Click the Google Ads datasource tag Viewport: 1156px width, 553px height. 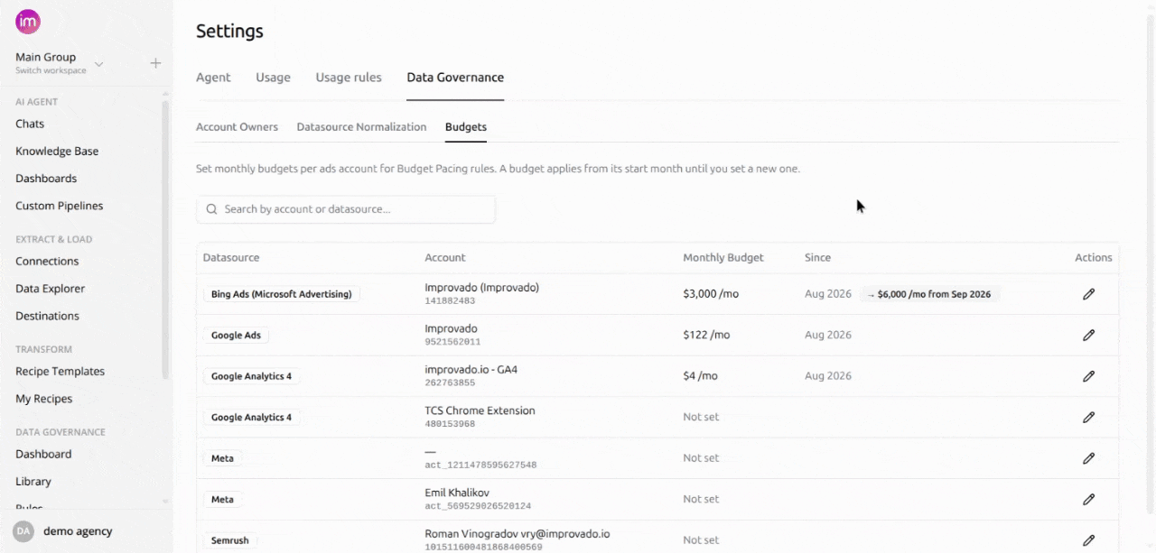236,336
